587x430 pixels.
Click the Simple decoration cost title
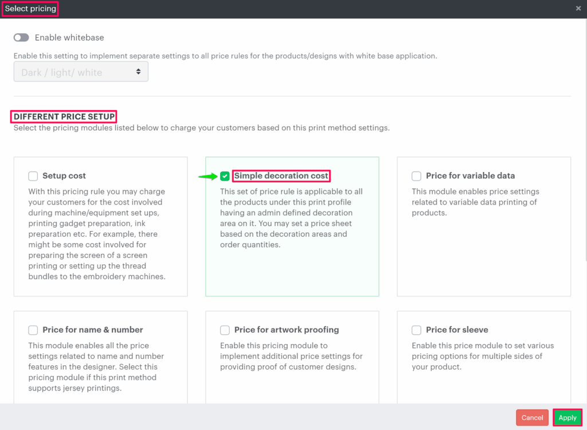pos(281,176)
